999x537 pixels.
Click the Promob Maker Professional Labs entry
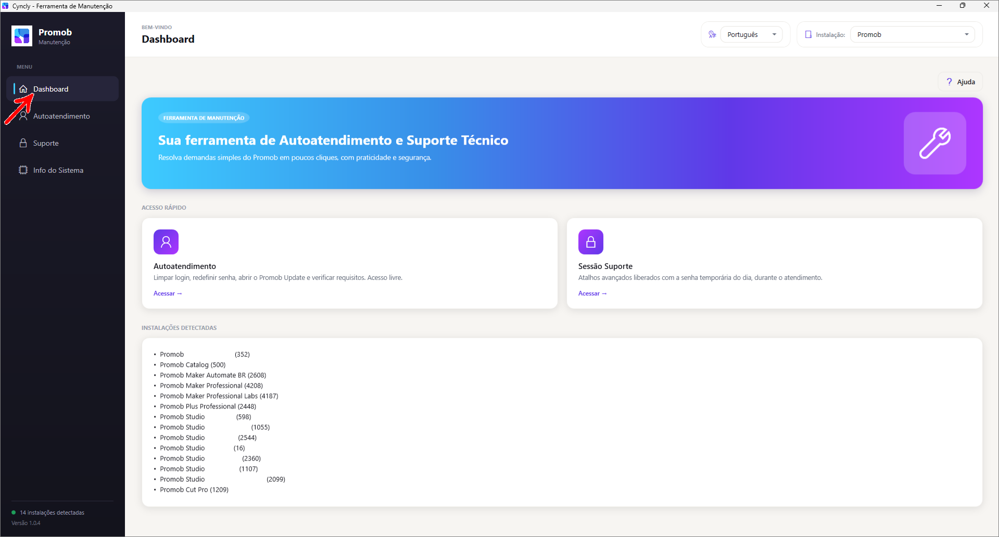219,396
